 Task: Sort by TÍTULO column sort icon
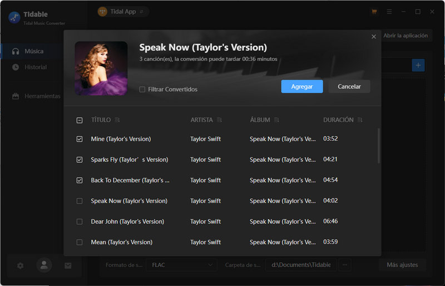pyautogui.click(x=117, y=120)
